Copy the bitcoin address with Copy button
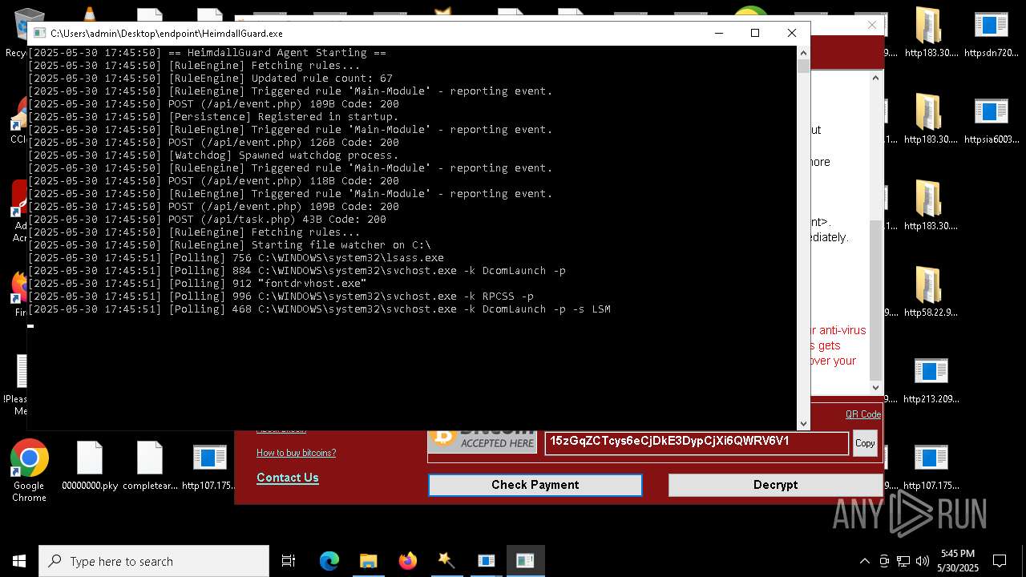The width and height of the screenshot is (1026, 577). coord(865,443)
